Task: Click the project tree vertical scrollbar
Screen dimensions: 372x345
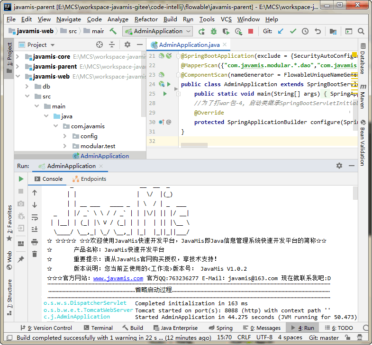Action: 144,84
